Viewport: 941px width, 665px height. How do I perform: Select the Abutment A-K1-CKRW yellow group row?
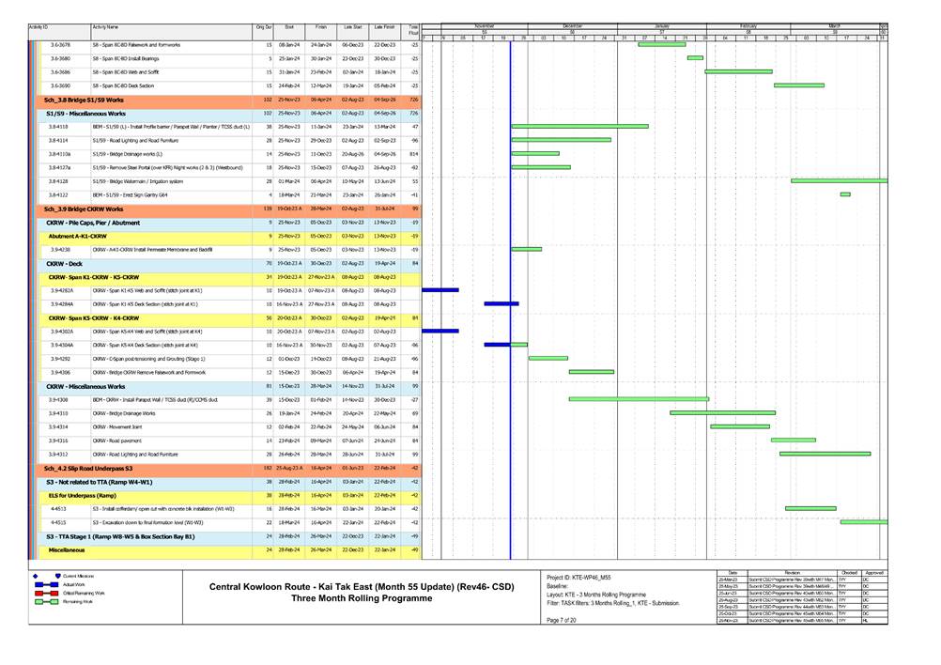point(84,236)
